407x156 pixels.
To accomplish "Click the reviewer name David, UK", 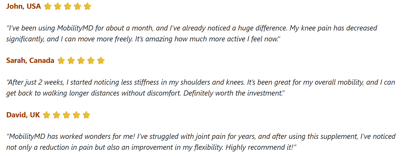I will [23, 115].
